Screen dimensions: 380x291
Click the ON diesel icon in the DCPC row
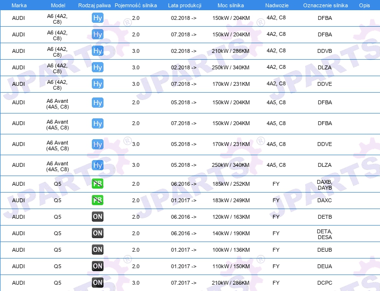tap(98, 283)
